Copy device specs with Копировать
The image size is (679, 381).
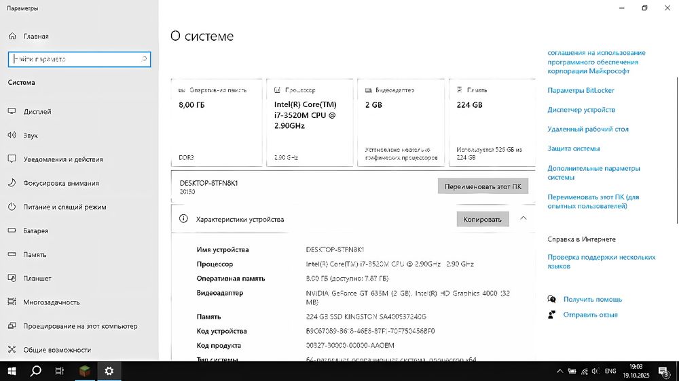click(x=482, y=219)
